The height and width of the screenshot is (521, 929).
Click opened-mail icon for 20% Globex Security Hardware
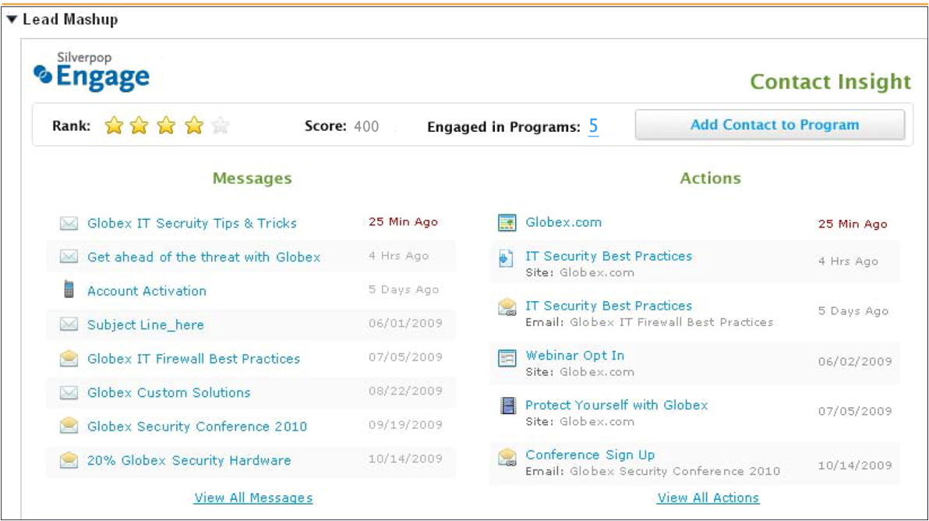pos(69,459)
